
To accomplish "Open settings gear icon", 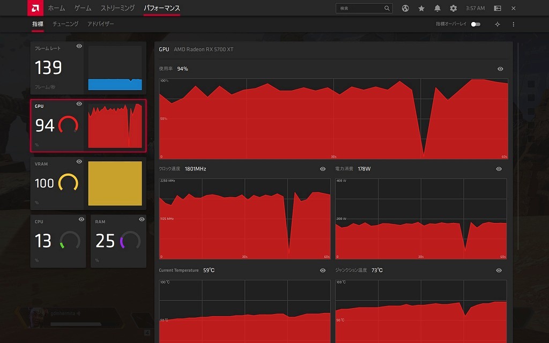I will coord(454,9).
